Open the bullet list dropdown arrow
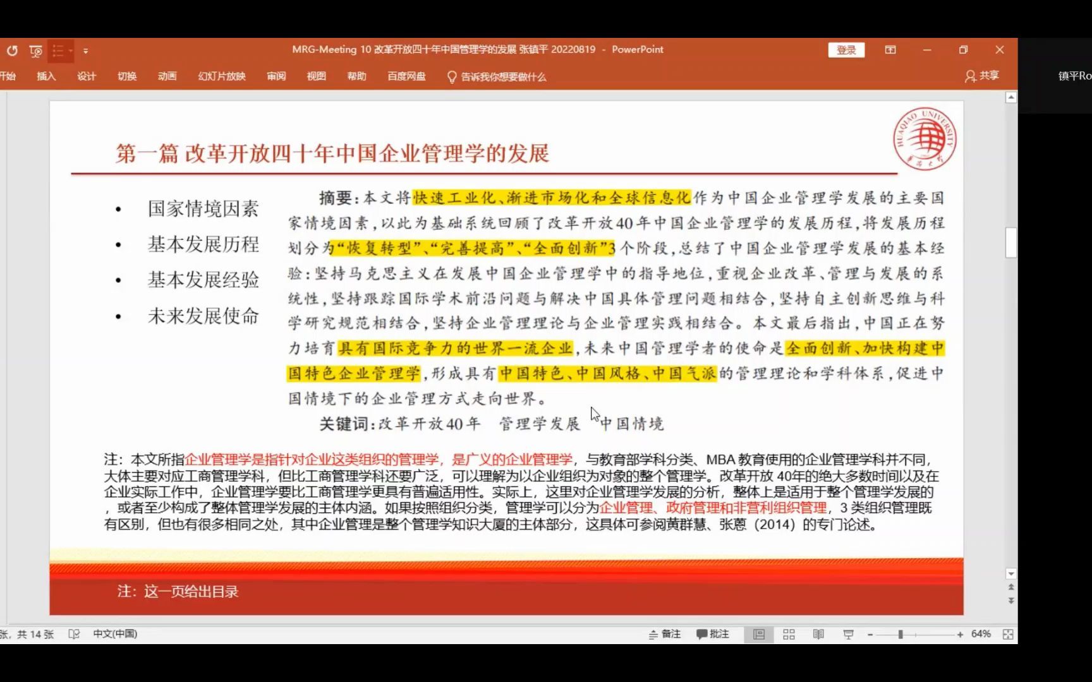 click(x=71, y=51)
